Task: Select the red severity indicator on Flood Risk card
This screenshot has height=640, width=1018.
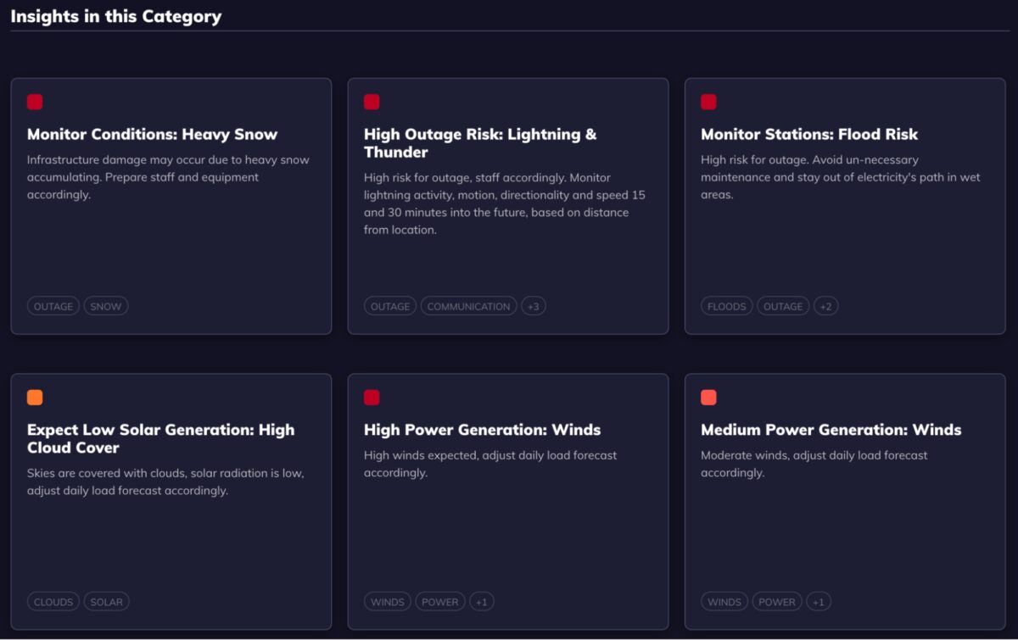Action: 708,102
